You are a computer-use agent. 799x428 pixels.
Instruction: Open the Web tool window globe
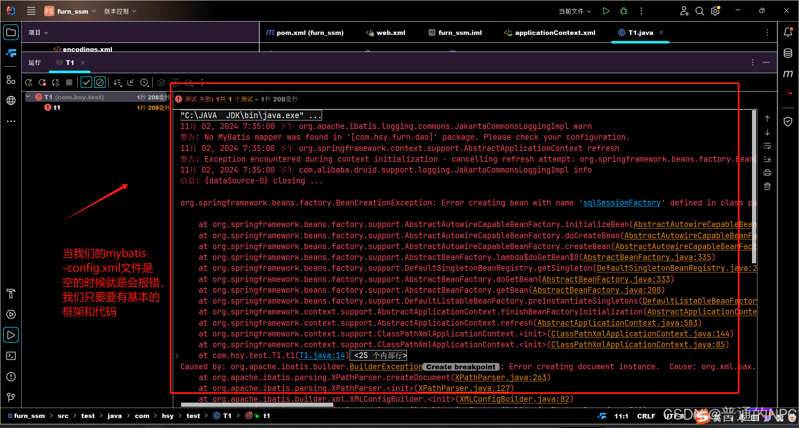pyautogui.click(x=11, y=100)
